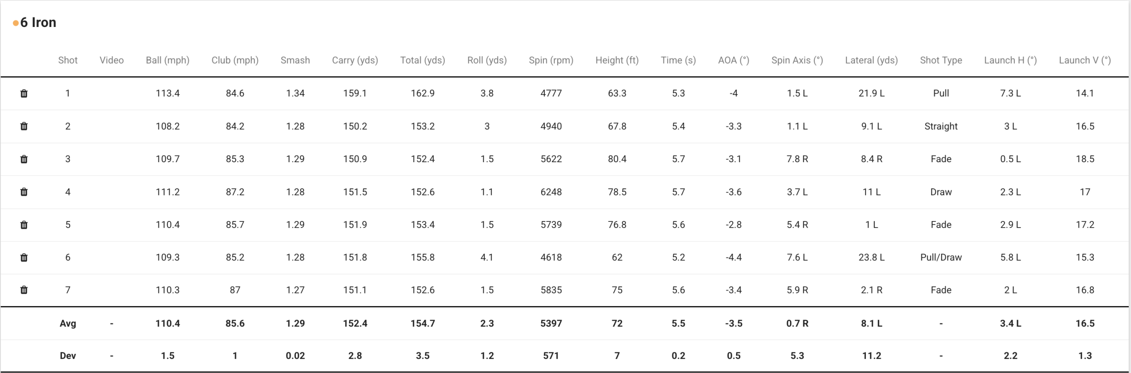Image resolution: width=1131 pixels, height=373 pixels.
Task: Select the Fade label on shot 3
Action: [x=941, y=159]
